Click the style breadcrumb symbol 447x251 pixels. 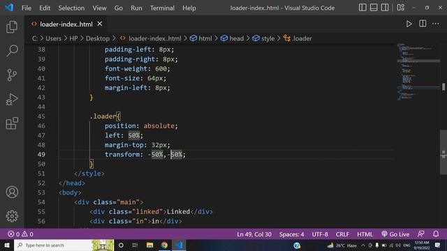click(263, 38)
